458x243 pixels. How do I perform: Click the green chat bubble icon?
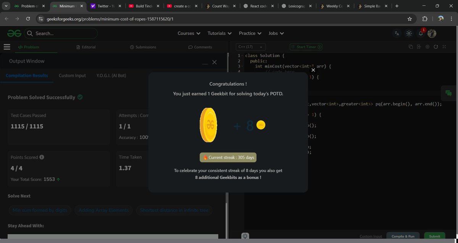pos(448,93)
